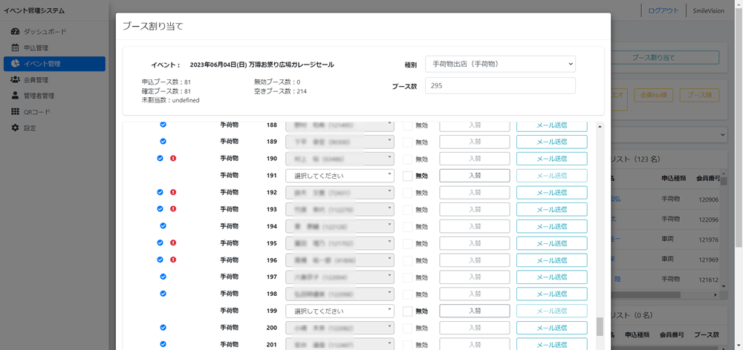Toggle 無効 checkbox for booth 190
Viewport: 743px width, 350px height.
(407, 159)
